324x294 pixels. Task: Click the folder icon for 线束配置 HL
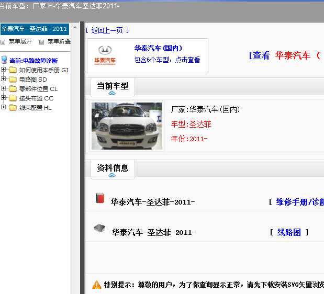[13, 108]
